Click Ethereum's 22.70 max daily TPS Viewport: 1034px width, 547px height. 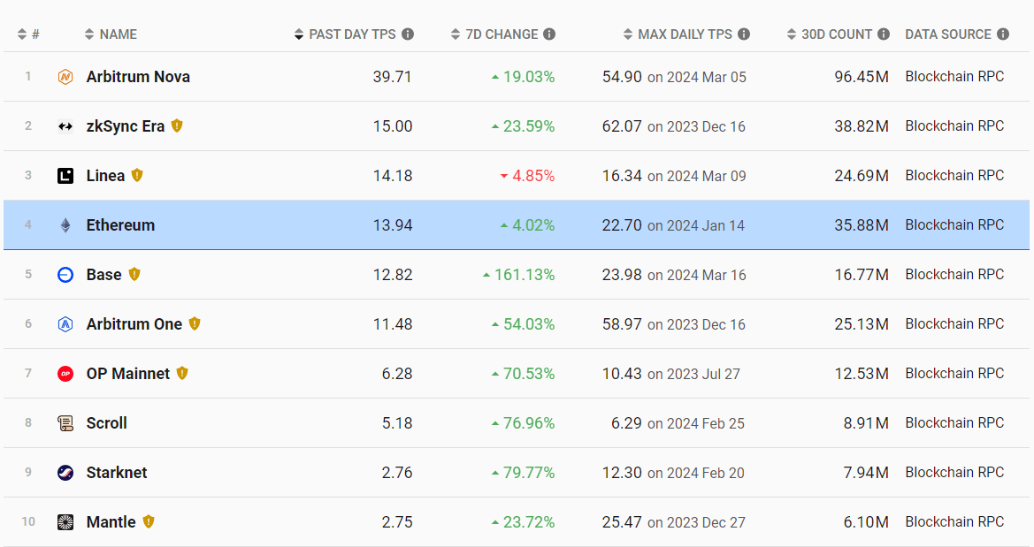[x=622, y=225]
